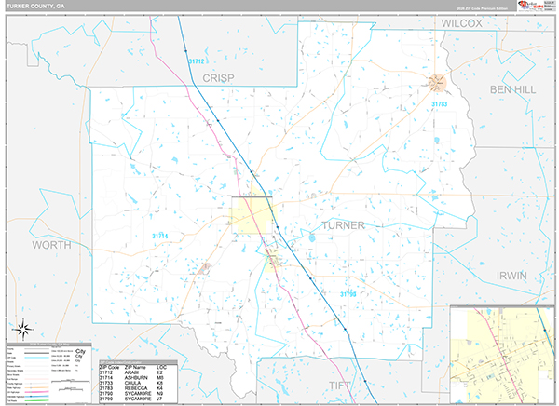The height and width of the screenshot is (406, 559).
Task: Click the BEN HILL county label
Action: pos(512,89)
